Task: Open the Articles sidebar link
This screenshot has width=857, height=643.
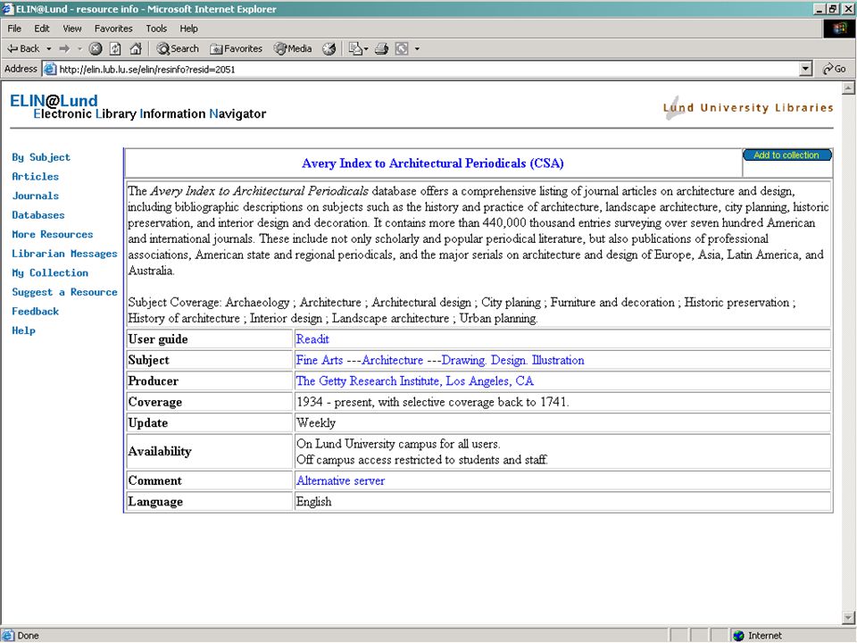Action: tap(35, 176)
